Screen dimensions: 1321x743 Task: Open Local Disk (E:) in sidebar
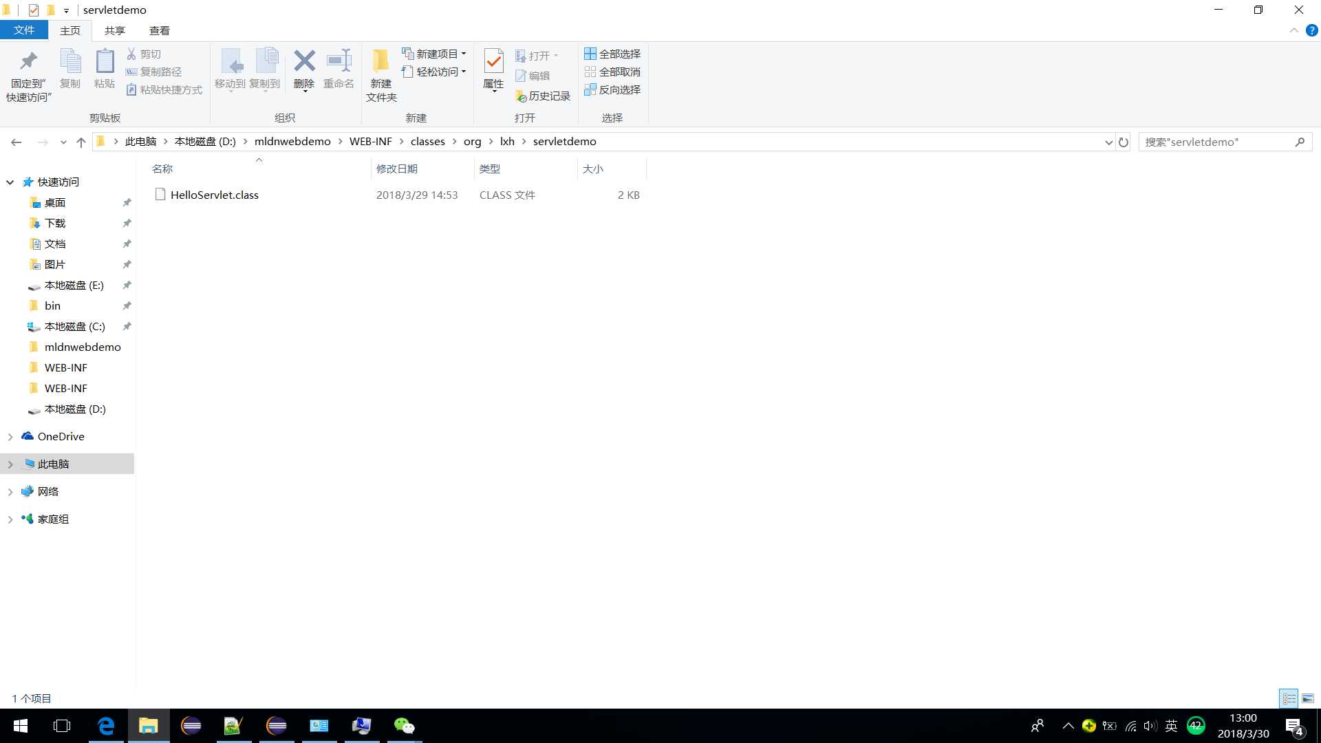tap(74, 286)
